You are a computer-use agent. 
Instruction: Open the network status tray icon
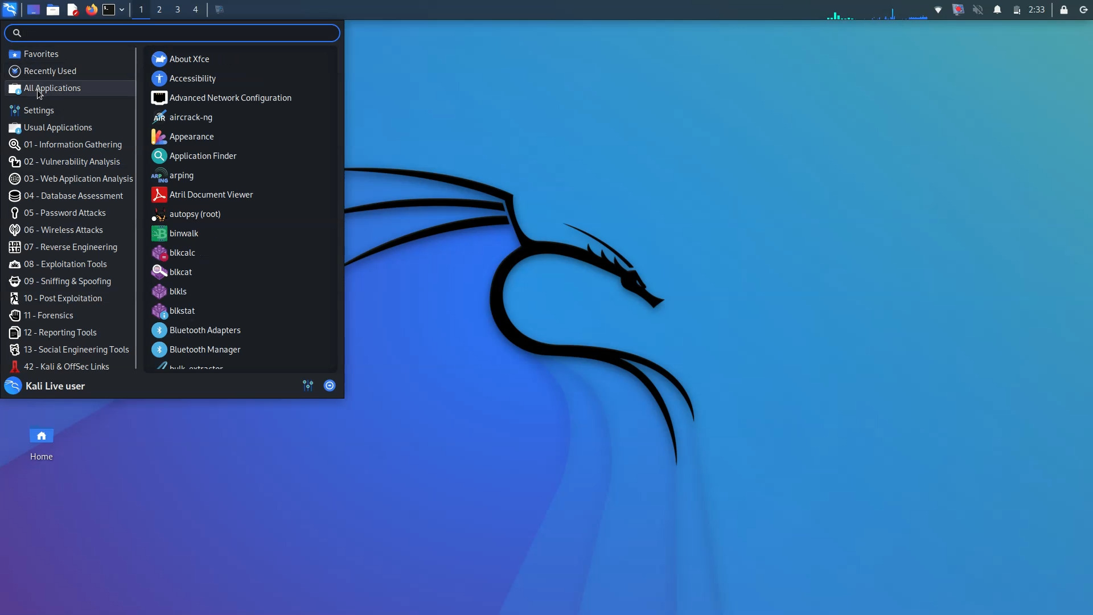938,10
